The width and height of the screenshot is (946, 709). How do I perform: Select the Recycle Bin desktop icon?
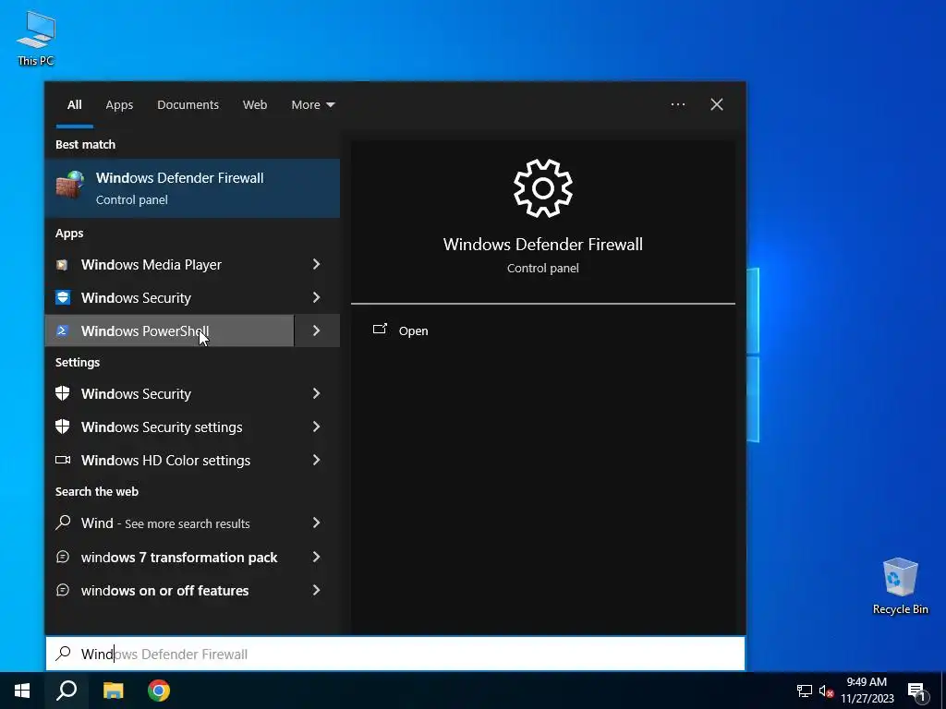[x=900, y=586]
